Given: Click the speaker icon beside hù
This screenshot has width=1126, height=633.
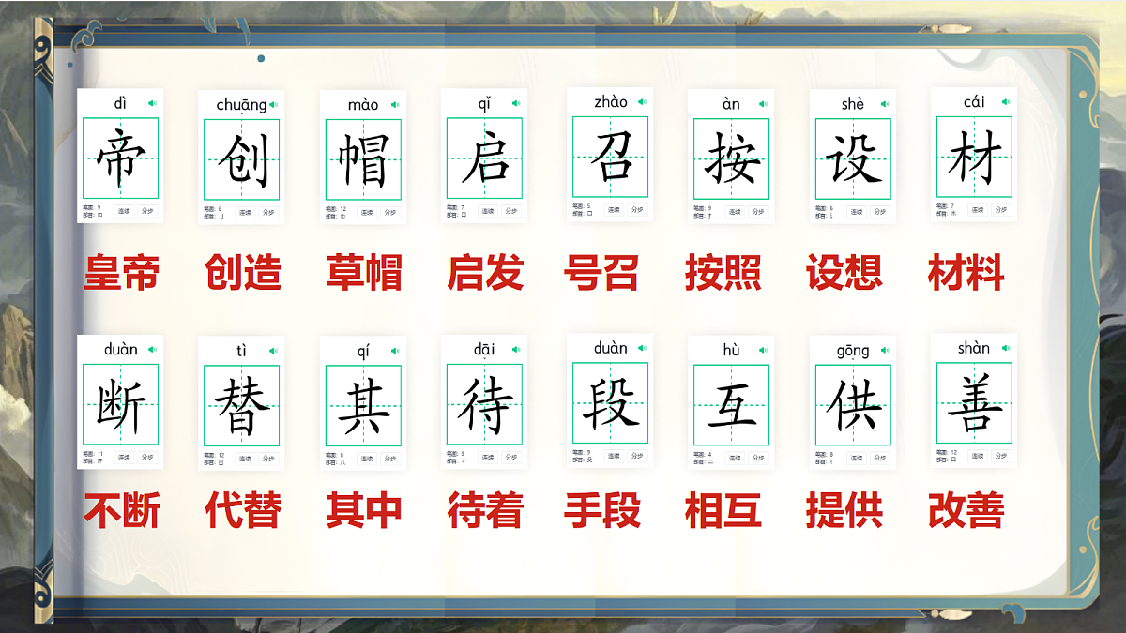Looking at the screenshot, I should click(763, 350).
